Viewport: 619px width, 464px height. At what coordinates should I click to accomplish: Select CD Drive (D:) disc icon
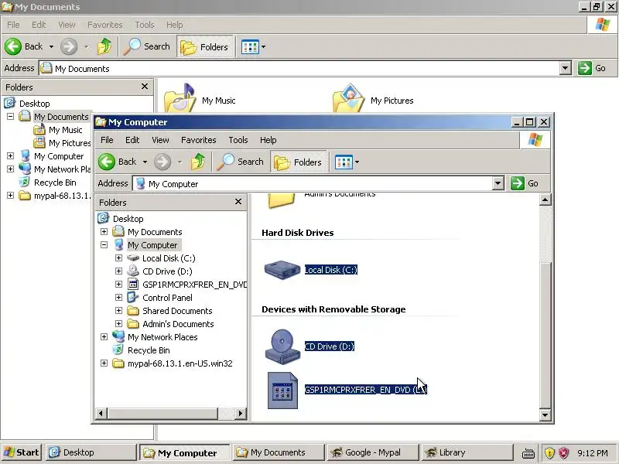(x=282, y=346)
